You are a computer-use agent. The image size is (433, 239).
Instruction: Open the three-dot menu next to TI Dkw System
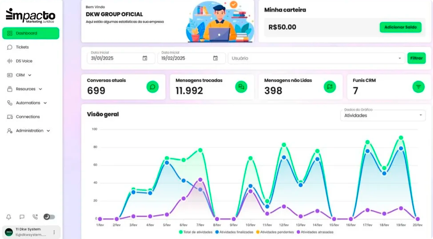(x=54, y=232)
